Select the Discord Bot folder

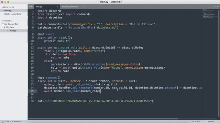pos(13,24)
